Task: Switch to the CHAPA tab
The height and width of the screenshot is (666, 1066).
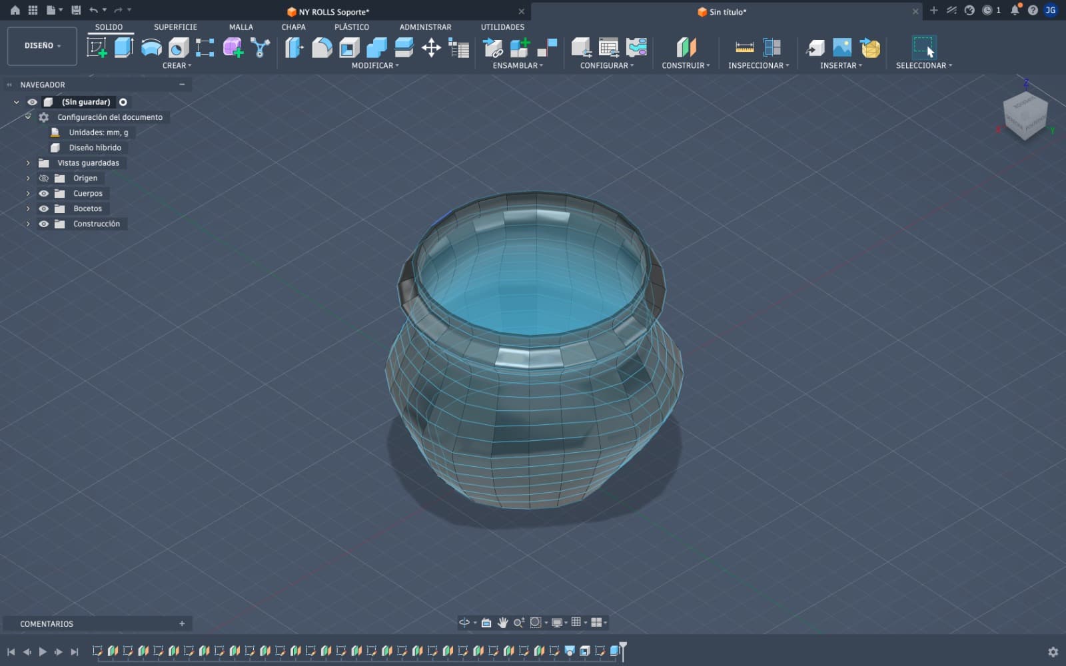Action: (293, 27)
